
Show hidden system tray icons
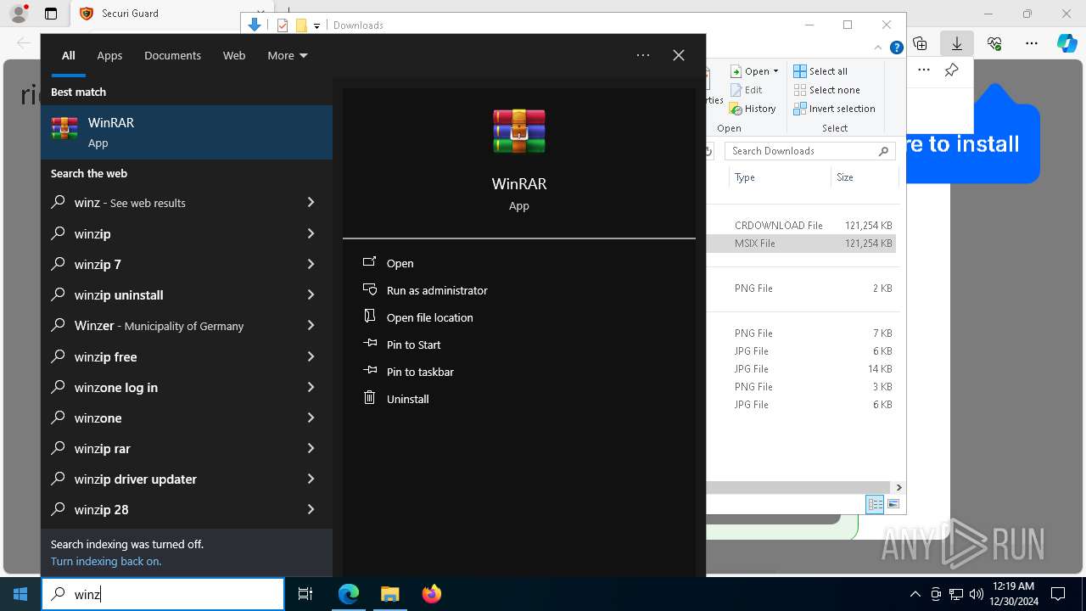tap(915, 594)
